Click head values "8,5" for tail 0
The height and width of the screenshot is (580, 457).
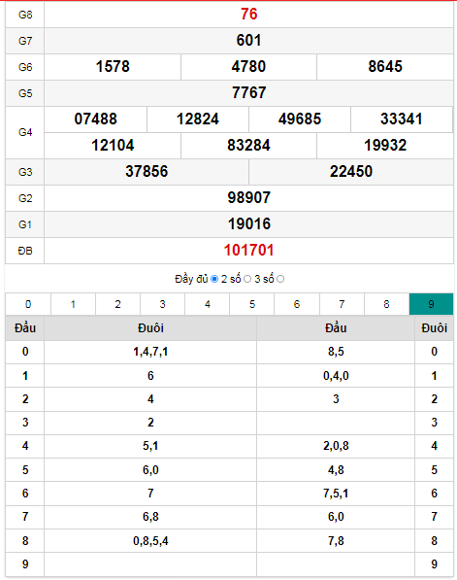coord(336,352)
